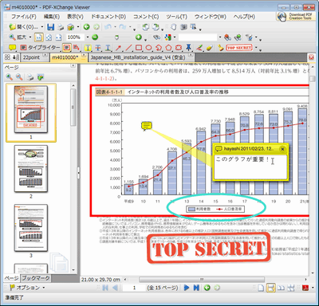Click Download PDF Creation Tools button

pyautogui.click(x=296, y=16)
